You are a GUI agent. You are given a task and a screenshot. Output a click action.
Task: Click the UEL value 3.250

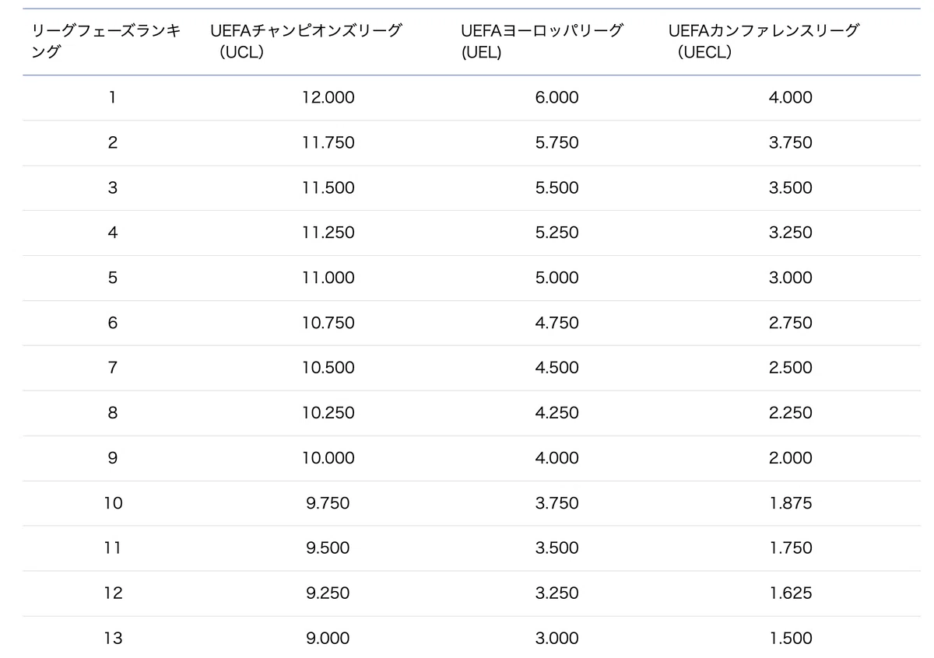pyautogui.click(x=557, y=593)
